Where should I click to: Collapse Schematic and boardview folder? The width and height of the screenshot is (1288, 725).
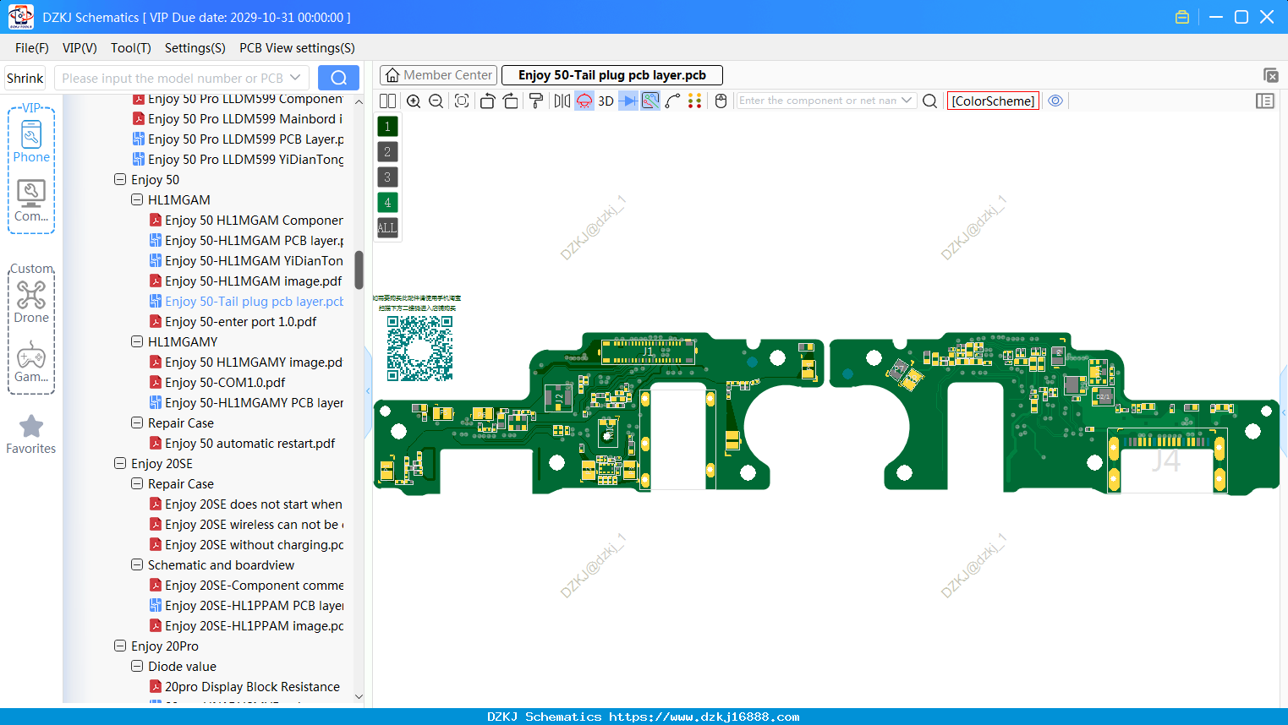[137, 565]
